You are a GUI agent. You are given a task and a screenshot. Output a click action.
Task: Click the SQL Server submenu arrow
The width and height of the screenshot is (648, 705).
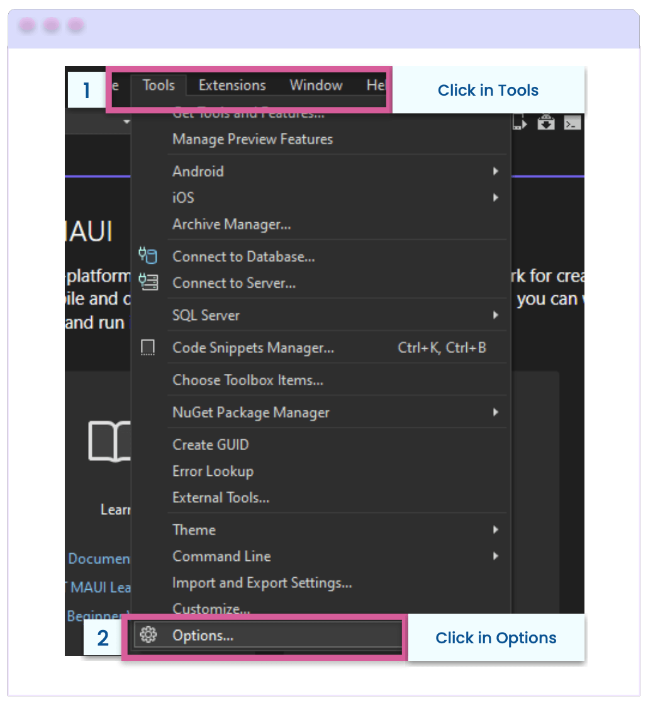tap(495, 315)
